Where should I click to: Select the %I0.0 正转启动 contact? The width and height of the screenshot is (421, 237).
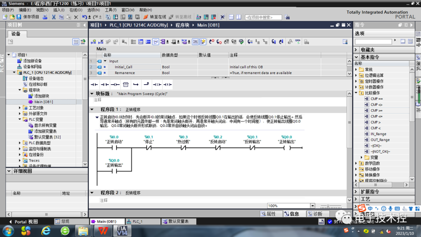pos(114,148)
